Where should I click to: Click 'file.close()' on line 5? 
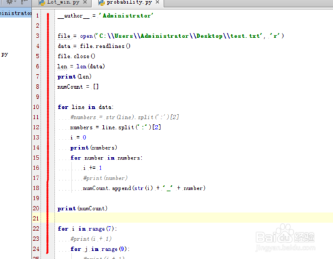(77, 56)
